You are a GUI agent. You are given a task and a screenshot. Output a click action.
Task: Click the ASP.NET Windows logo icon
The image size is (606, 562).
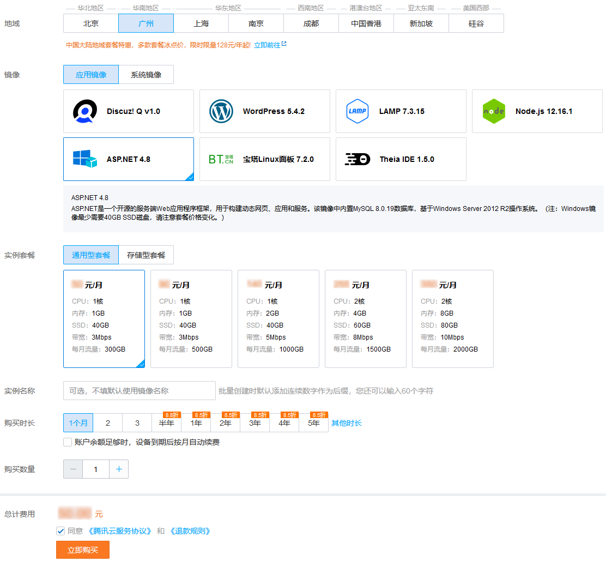[85, 159]
